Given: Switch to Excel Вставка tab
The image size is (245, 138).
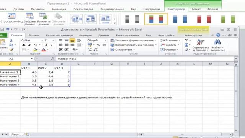Looking at the screenshot, I should pyautogui.click(x=34, y=35).
